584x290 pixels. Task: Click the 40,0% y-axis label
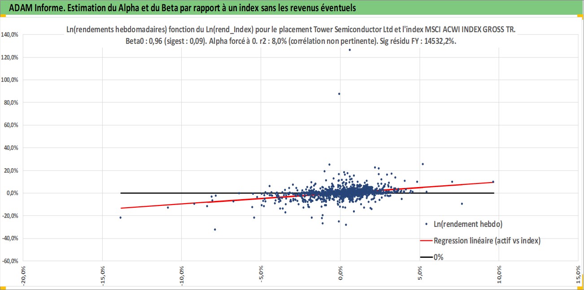click(x=11, y=148)
